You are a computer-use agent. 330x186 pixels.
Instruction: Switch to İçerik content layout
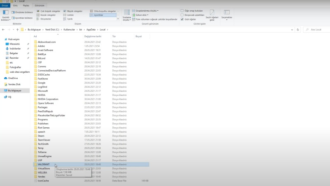click(x=68, y=19)
